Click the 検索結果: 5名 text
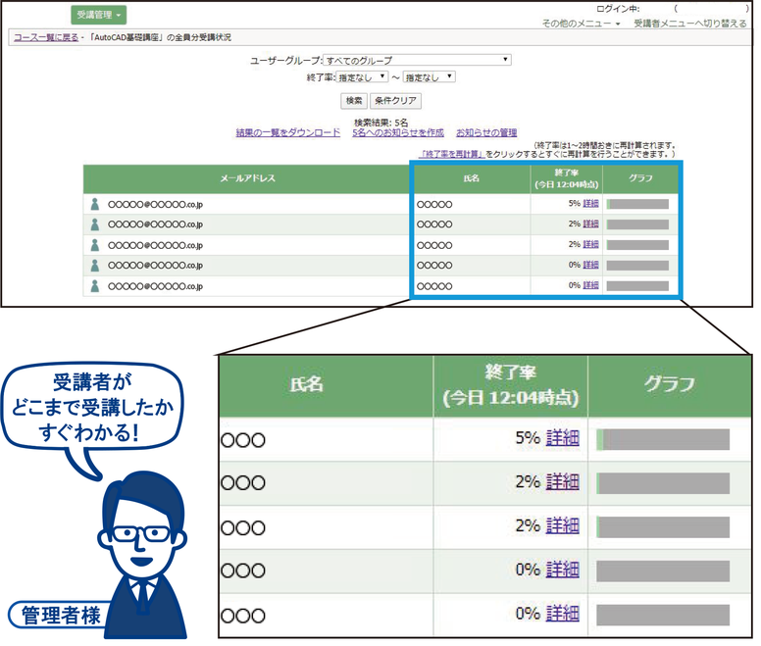The width and height of the screenshot is (761, 646). [x=380, y=123]
